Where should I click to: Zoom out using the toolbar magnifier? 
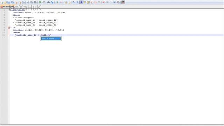pyautogui.click(x=61, y=2)
